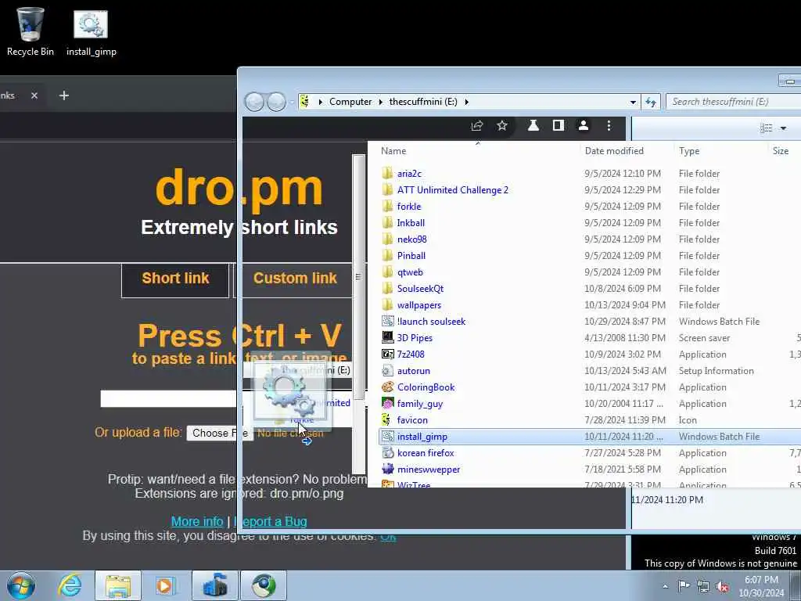Open the Report a Bug link
This screenshot has height=601, width=801.
pyautogui.click(x=270, y=521)
